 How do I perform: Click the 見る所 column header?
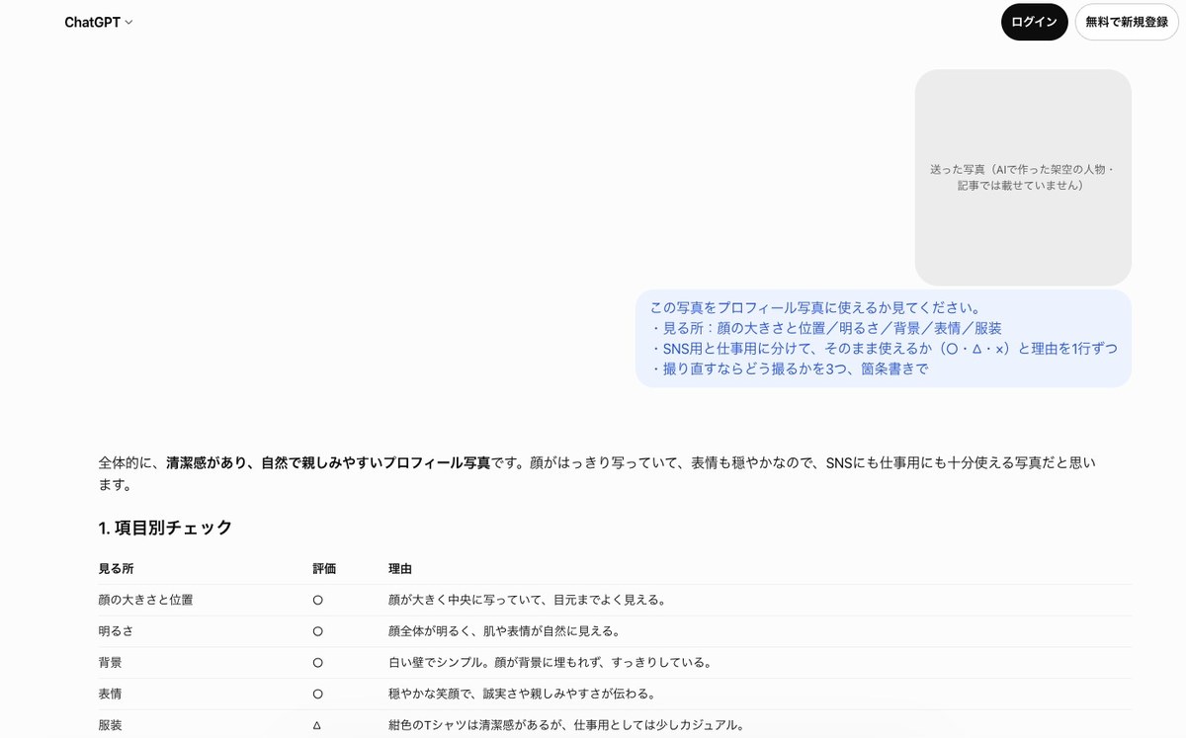[x=116, y=569]
